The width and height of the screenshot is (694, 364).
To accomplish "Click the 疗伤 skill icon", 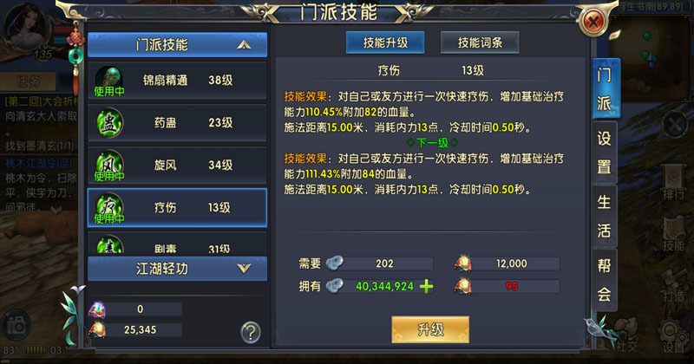I will (x=109, y=208).
